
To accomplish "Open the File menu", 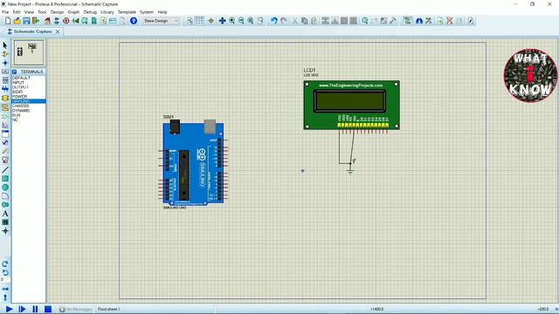I will 5,12.
